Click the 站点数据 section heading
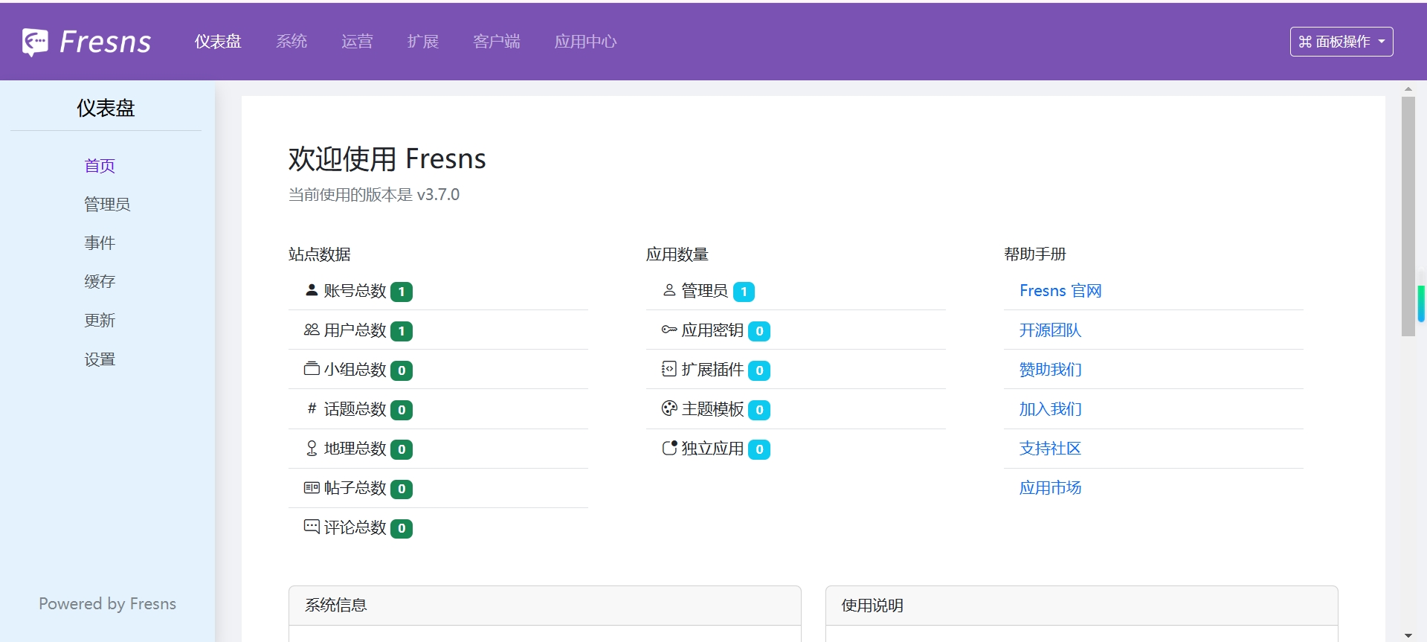This screenshot has height=642, width=1427. point(320,254)
